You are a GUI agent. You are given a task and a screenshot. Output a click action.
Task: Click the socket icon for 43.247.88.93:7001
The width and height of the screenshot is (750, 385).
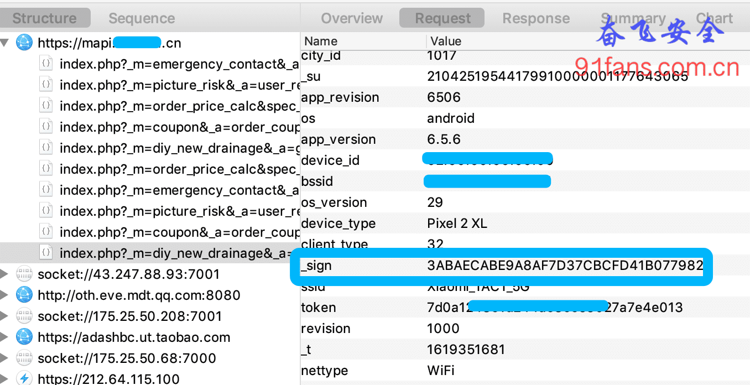24,274
